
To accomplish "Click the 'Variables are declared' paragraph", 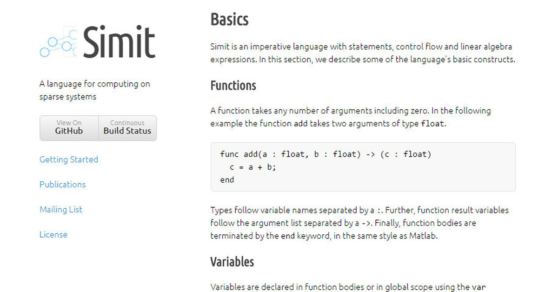I will pyautogui.click(x=348, y=287).
